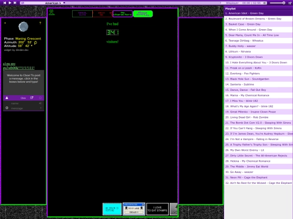
Task: Play "Mama - My Chemical Romance"
Action: coord(258,95)
